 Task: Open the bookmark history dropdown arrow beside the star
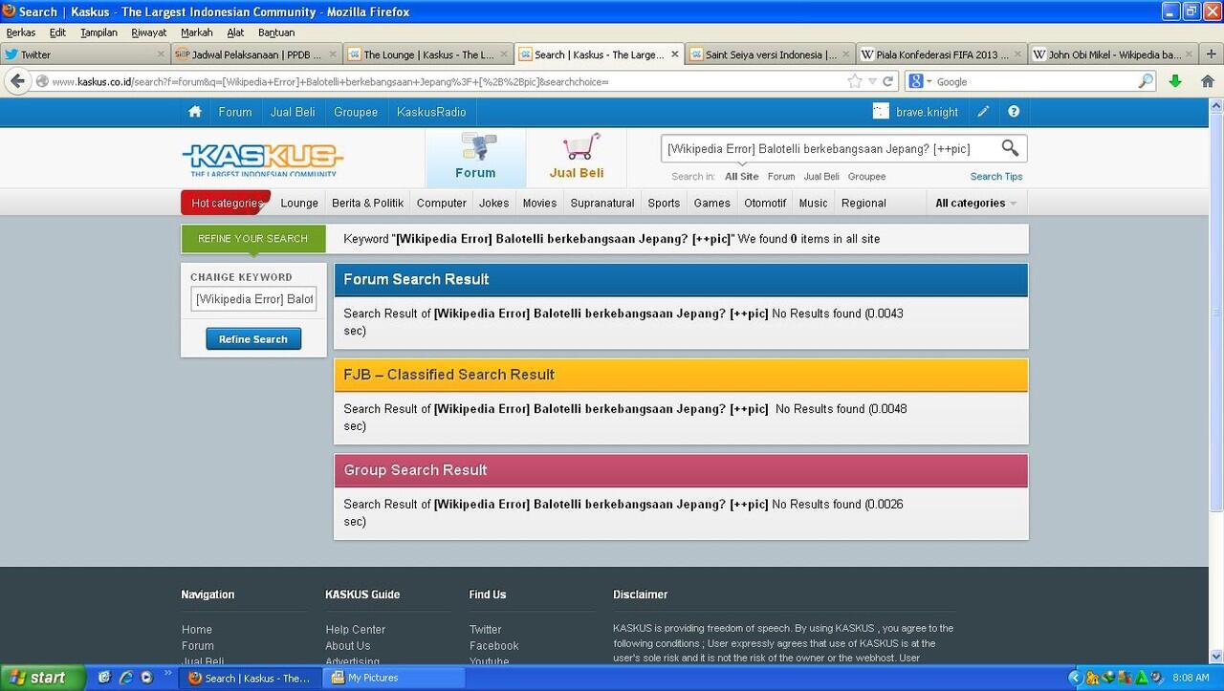click(x=872, y=81)
